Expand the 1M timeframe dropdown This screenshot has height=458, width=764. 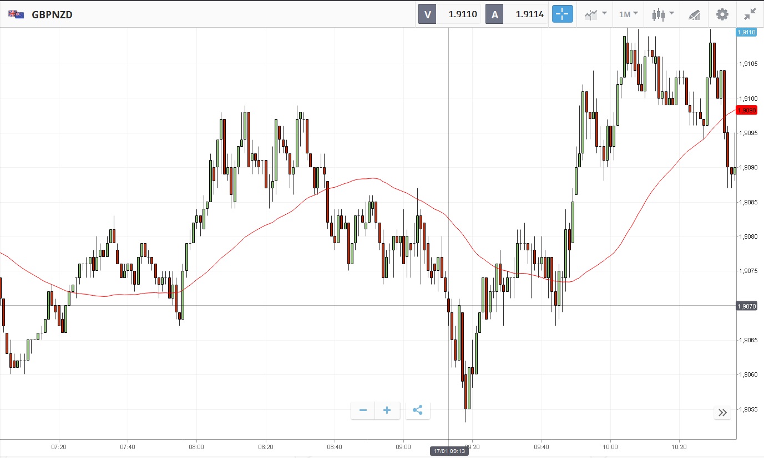[x=628, y=14]
